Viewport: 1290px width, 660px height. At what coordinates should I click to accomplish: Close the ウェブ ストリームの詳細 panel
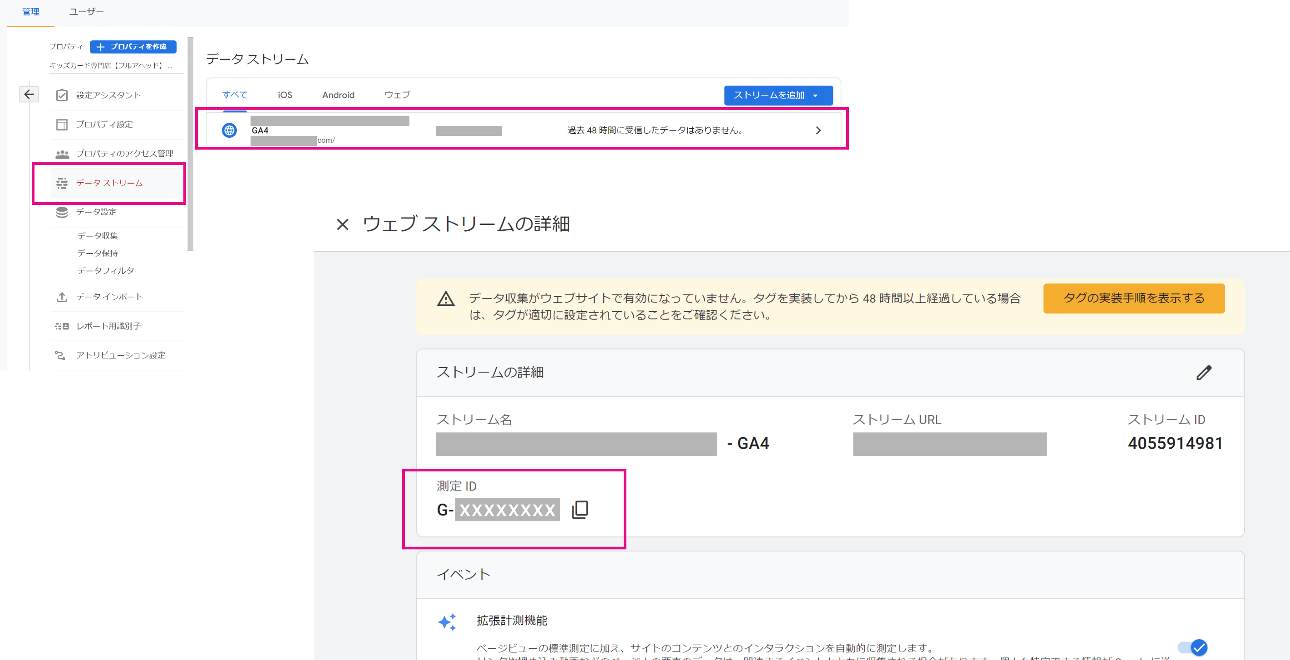point(343,224)
